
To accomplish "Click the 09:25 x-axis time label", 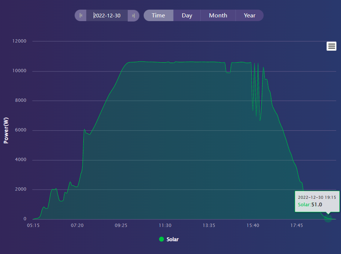I will coord(121,225).
